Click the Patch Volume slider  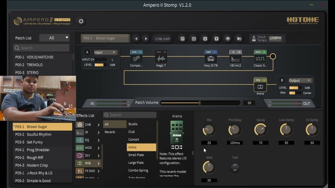[x=200, y=103]
